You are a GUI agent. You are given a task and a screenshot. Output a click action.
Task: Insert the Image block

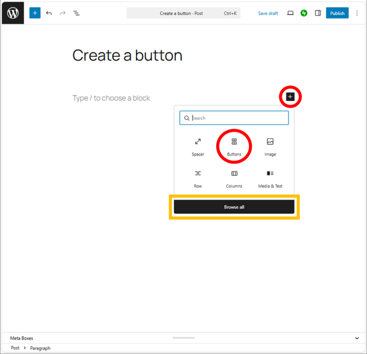(x=270, y=147)
